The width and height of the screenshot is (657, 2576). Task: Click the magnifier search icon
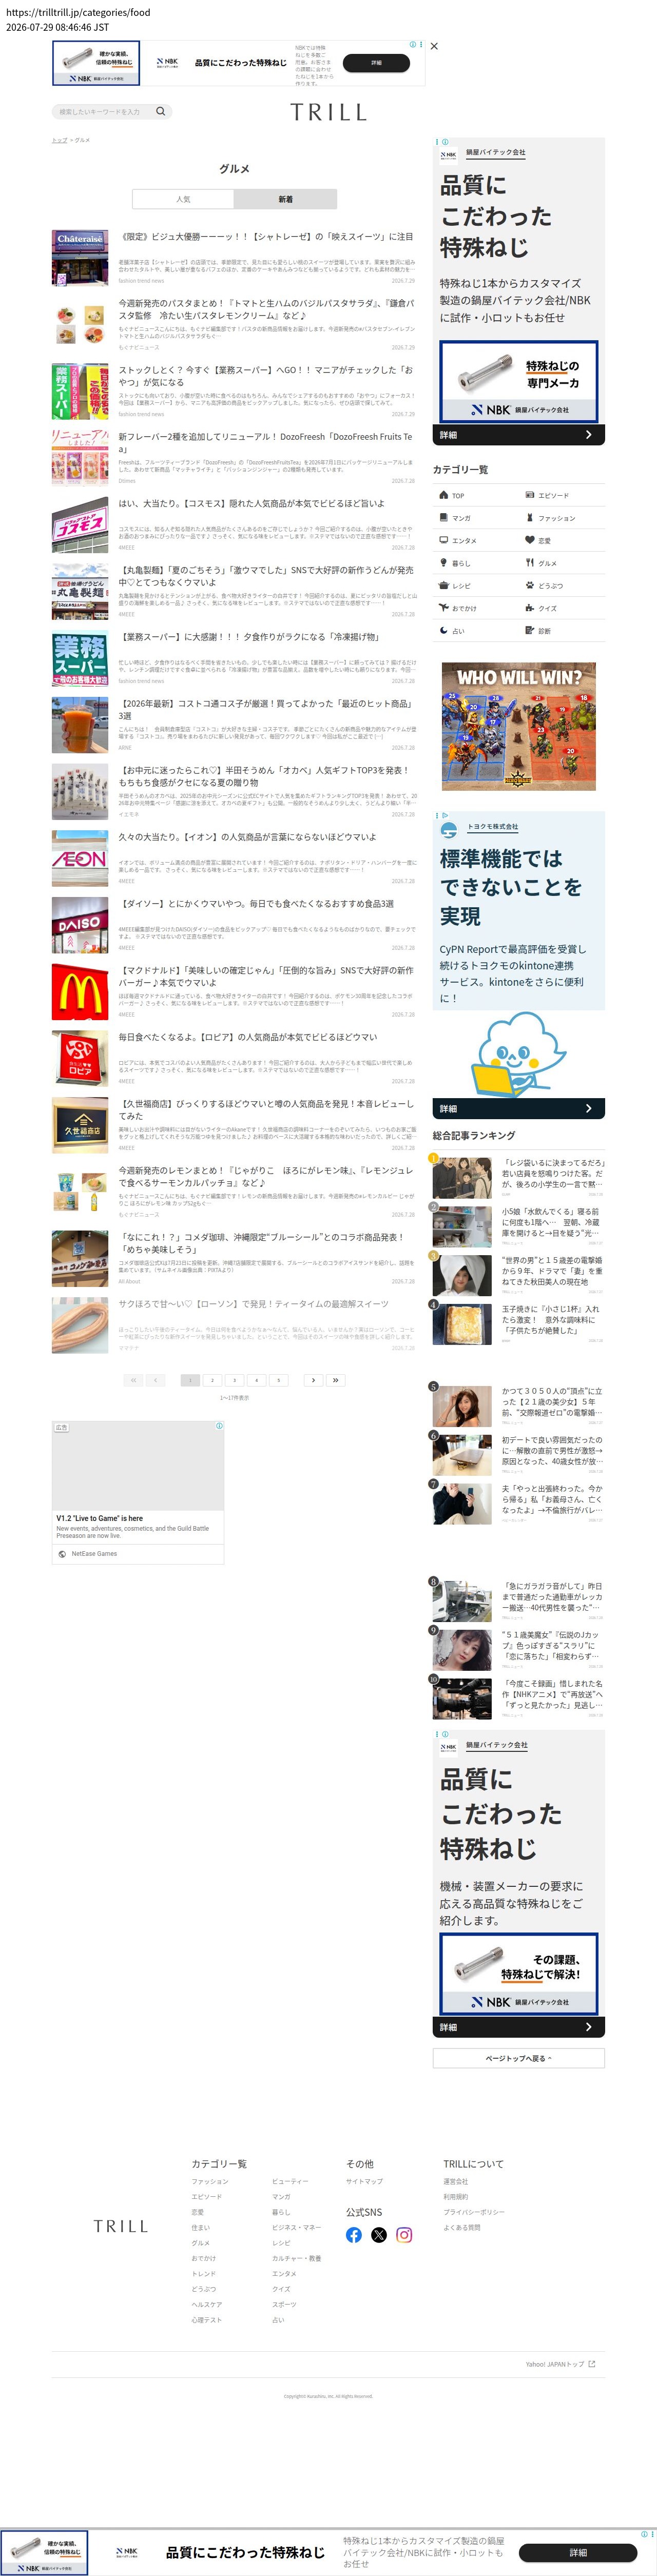click(160, 111)
